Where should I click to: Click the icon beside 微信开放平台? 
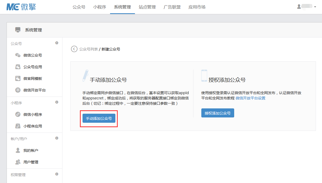18,90
